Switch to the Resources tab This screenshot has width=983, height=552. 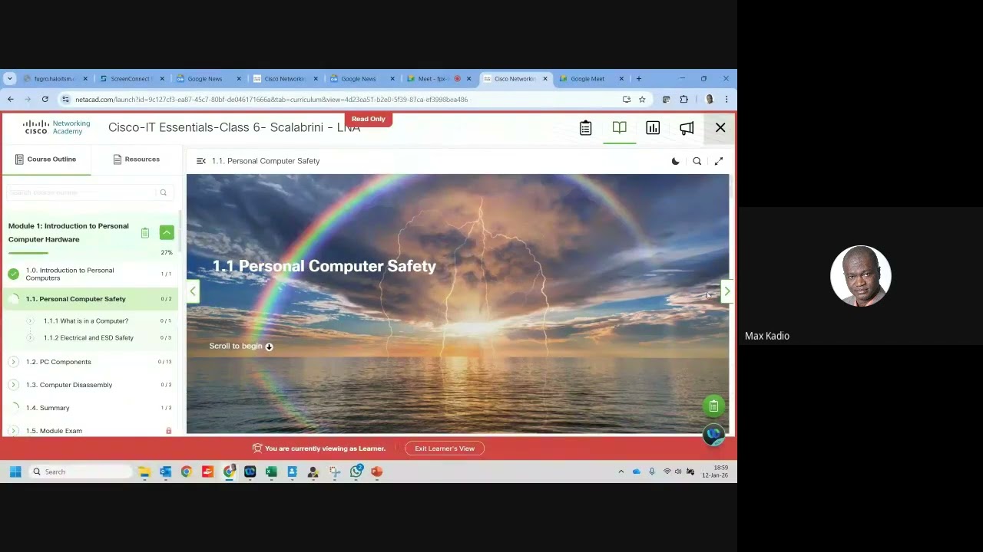[x=136, y=159]
